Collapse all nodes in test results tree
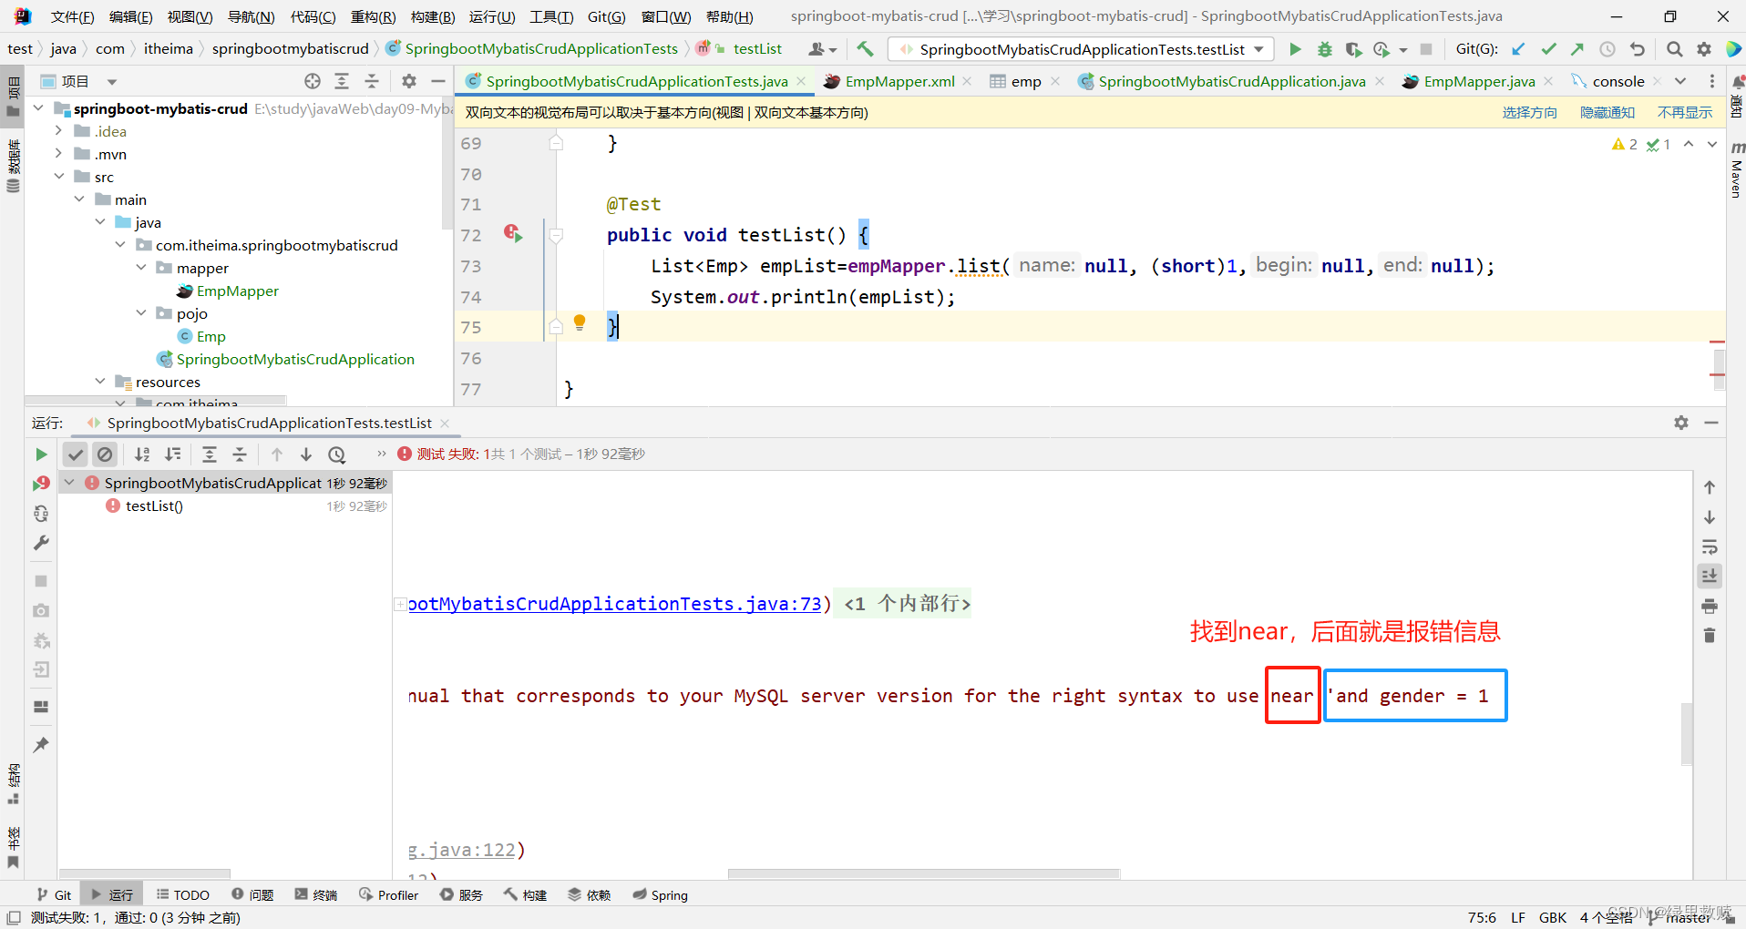Image resolution: width=1746 pixels, height=929 pixels. [x=240, y=454]
